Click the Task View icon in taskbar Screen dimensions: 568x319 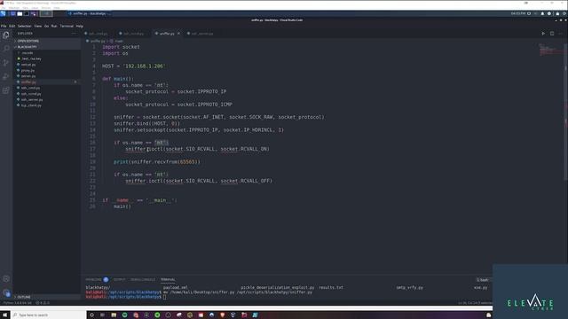pyautogui.click(x=103, y=315)
